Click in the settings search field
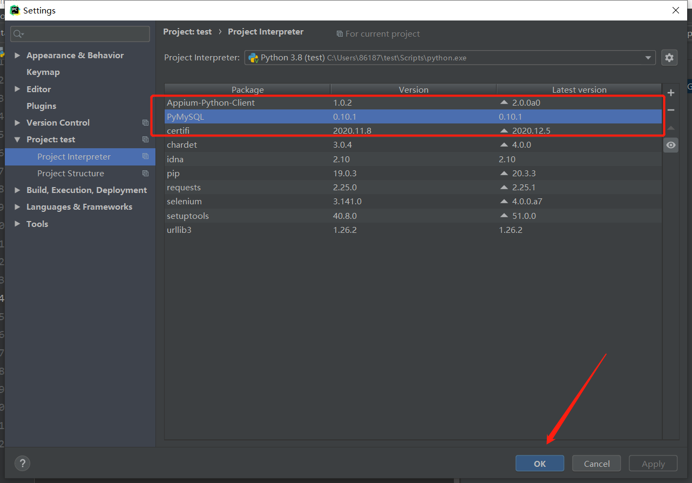Image resolution: width=692 pixels, height=483 pixels. (x=80, y=34)
